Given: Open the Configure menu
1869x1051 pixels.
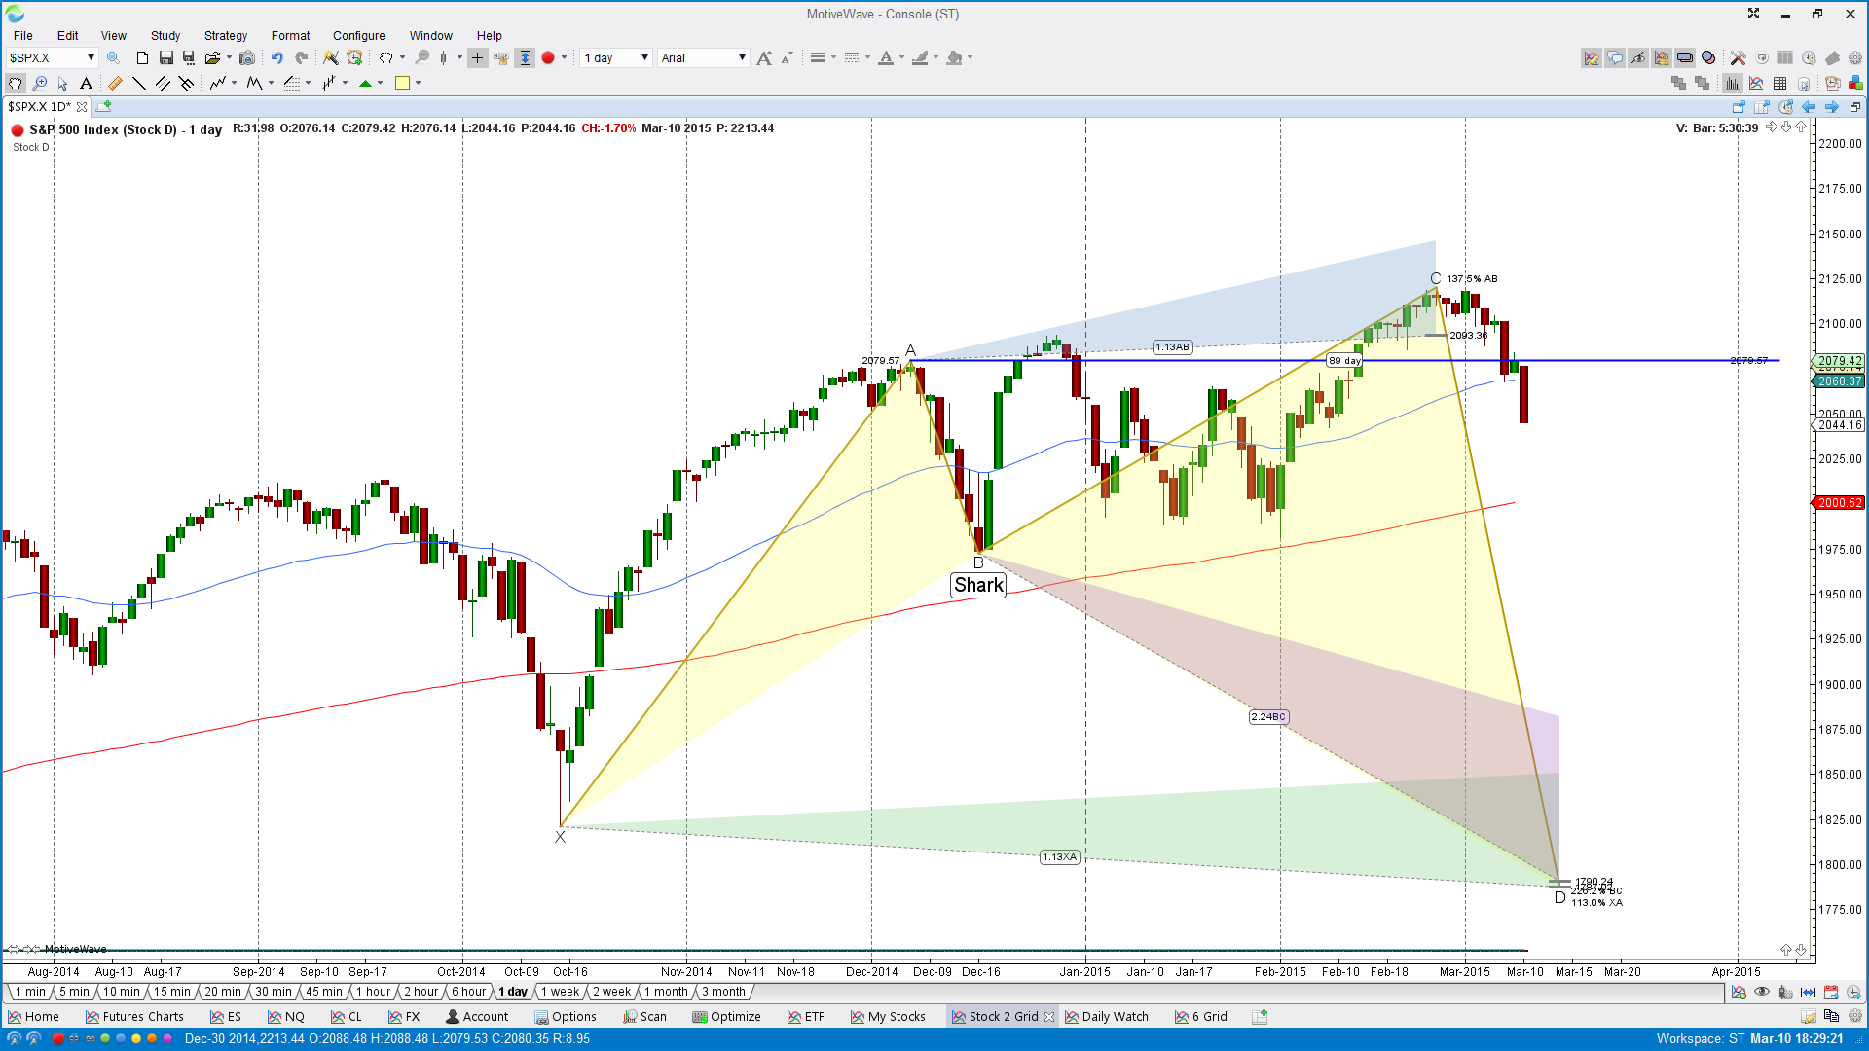Looking at the screenshot, I should point(359,36).
